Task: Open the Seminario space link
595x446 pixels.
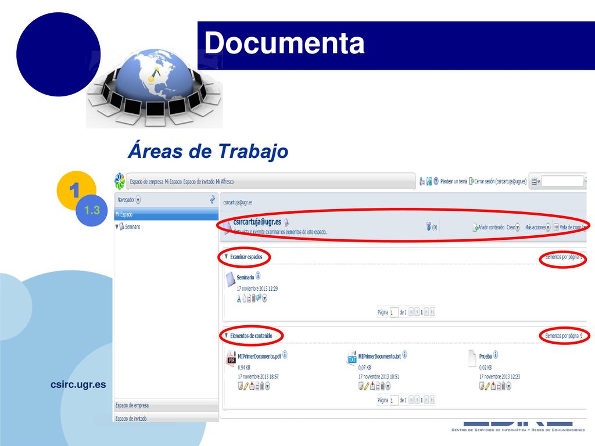Action: pos(245,277)
